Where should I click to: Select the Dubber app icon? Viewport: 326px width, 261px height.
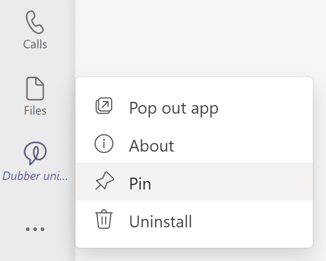35,153
